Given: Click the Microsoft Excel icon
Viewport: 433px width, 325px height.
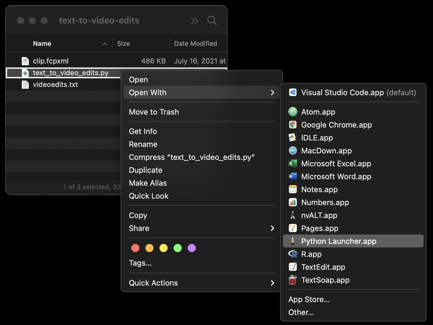Looking at the screenshot, I should pyautogui.click(x=293, y=163).
